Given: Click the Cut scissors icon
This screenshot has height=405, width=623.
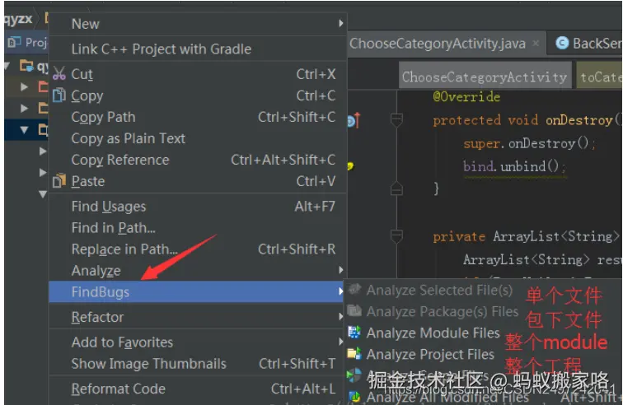Looking at the screenshot, I should (x=59, y=74).
